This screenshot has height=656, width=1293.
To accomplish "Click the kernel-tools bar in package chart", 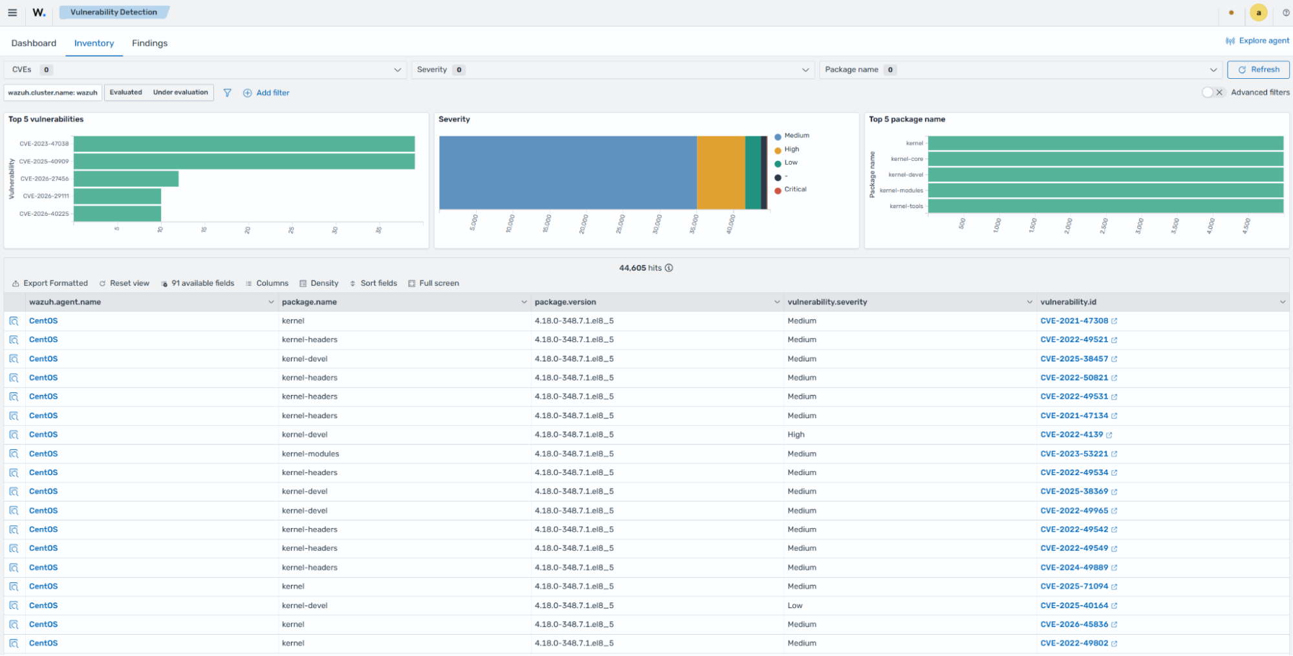I will (1105, 206).
